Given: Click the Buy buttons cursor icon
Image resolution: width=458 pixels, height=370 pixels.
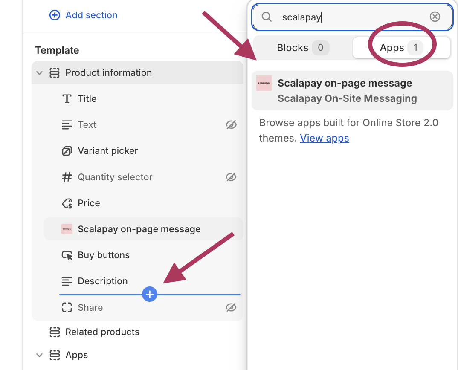Looking at the screenshot, I should [67, 255].
